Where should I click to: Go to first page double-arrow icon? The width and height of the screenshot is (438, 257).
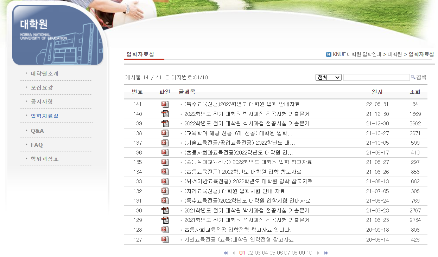(x=226, y=253)
